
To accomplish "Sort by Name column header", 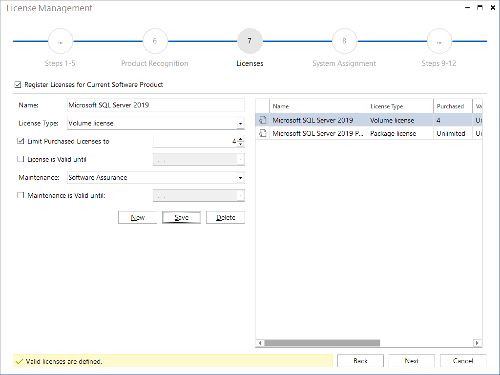I will pos(318,106).
